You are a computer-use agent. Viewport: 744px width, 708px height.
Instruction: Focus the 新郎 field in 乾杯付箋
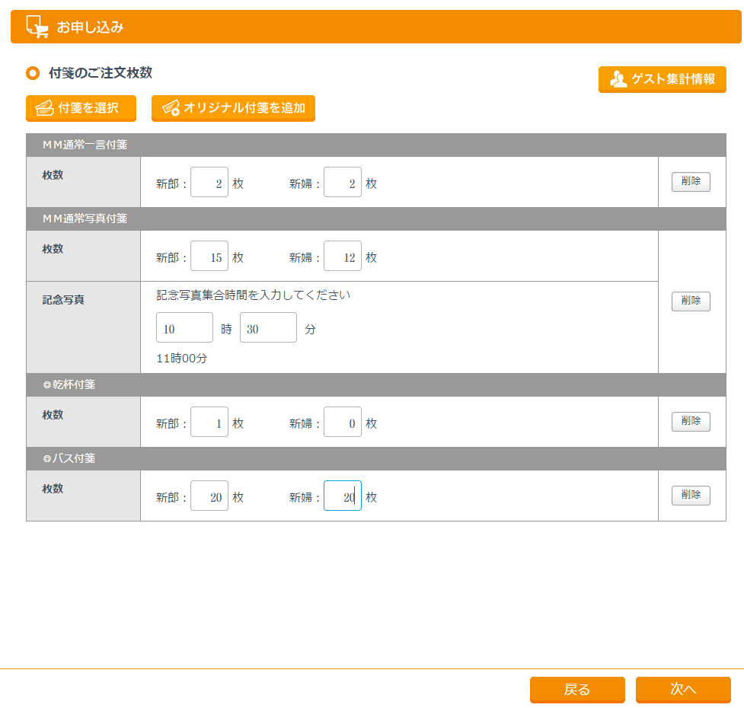[209, 423]
